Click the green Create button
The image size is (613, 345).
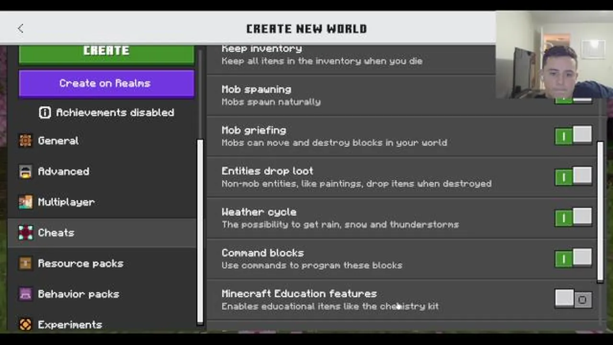coord(106,54)
